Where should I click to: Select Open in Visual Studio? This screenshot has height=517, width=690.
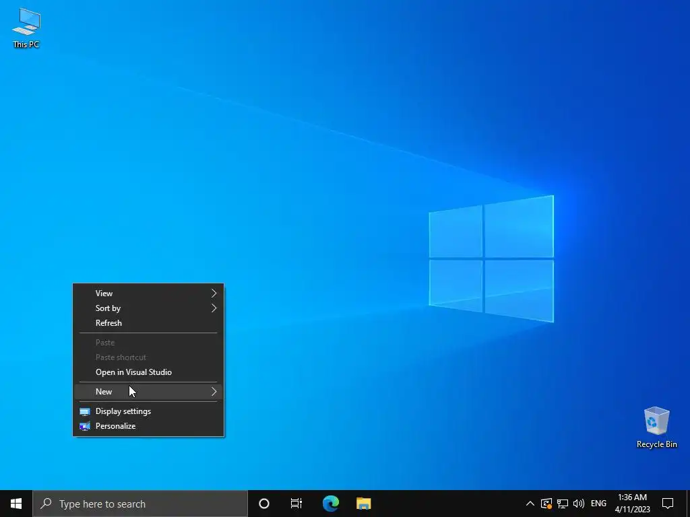[148, 372]
